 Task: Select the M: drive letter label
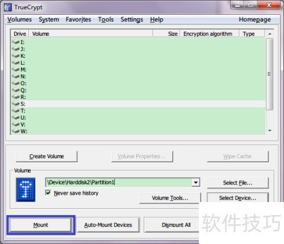click(23, 69)
